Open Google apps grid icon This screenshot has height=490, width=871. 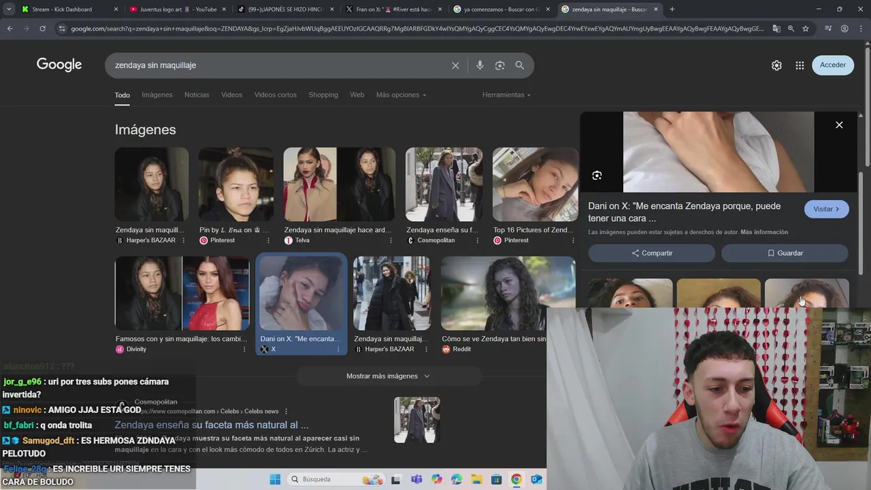click(x=800, y=65)
